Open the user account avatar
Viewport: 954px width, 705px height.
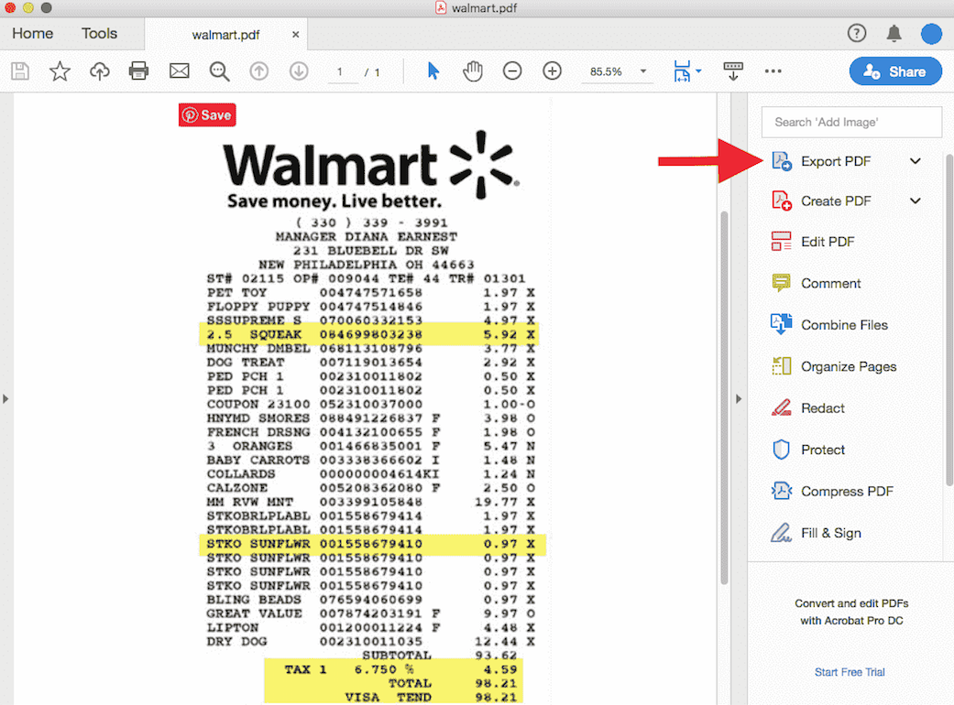931,34
